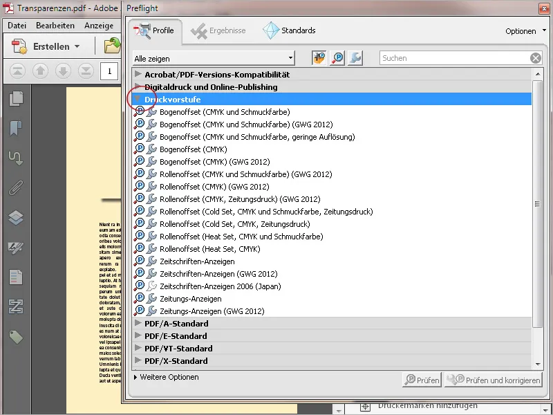Select single fixups wrench icon
This screenshot has height=415, width=553.
tap(355, 58)
